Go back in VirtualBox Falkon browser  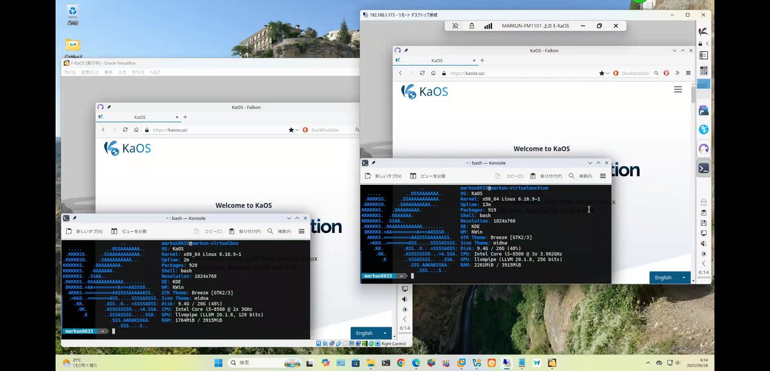pos(103,130)
